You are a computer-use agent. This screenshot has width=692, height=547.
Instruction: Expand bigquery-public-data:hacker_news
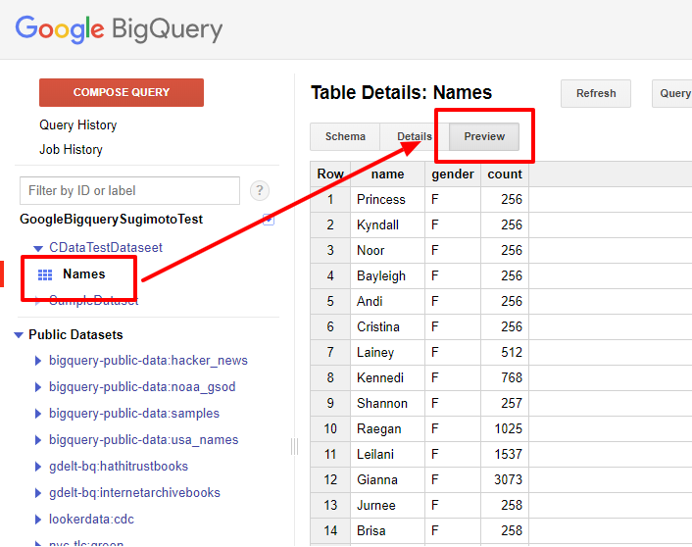click(38, 361)
